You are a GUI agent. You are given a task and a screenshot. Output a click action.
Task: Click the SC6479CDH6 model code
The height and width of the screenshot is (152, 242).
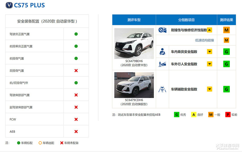[x=134, y=100]
